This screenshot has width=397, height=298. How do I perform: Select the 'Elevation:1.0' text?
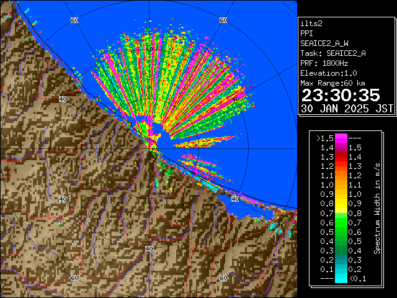329,73
